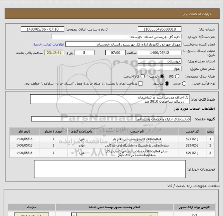Click the نام خدمت column header
223x216 pixels.
click(x=137, y=131)
